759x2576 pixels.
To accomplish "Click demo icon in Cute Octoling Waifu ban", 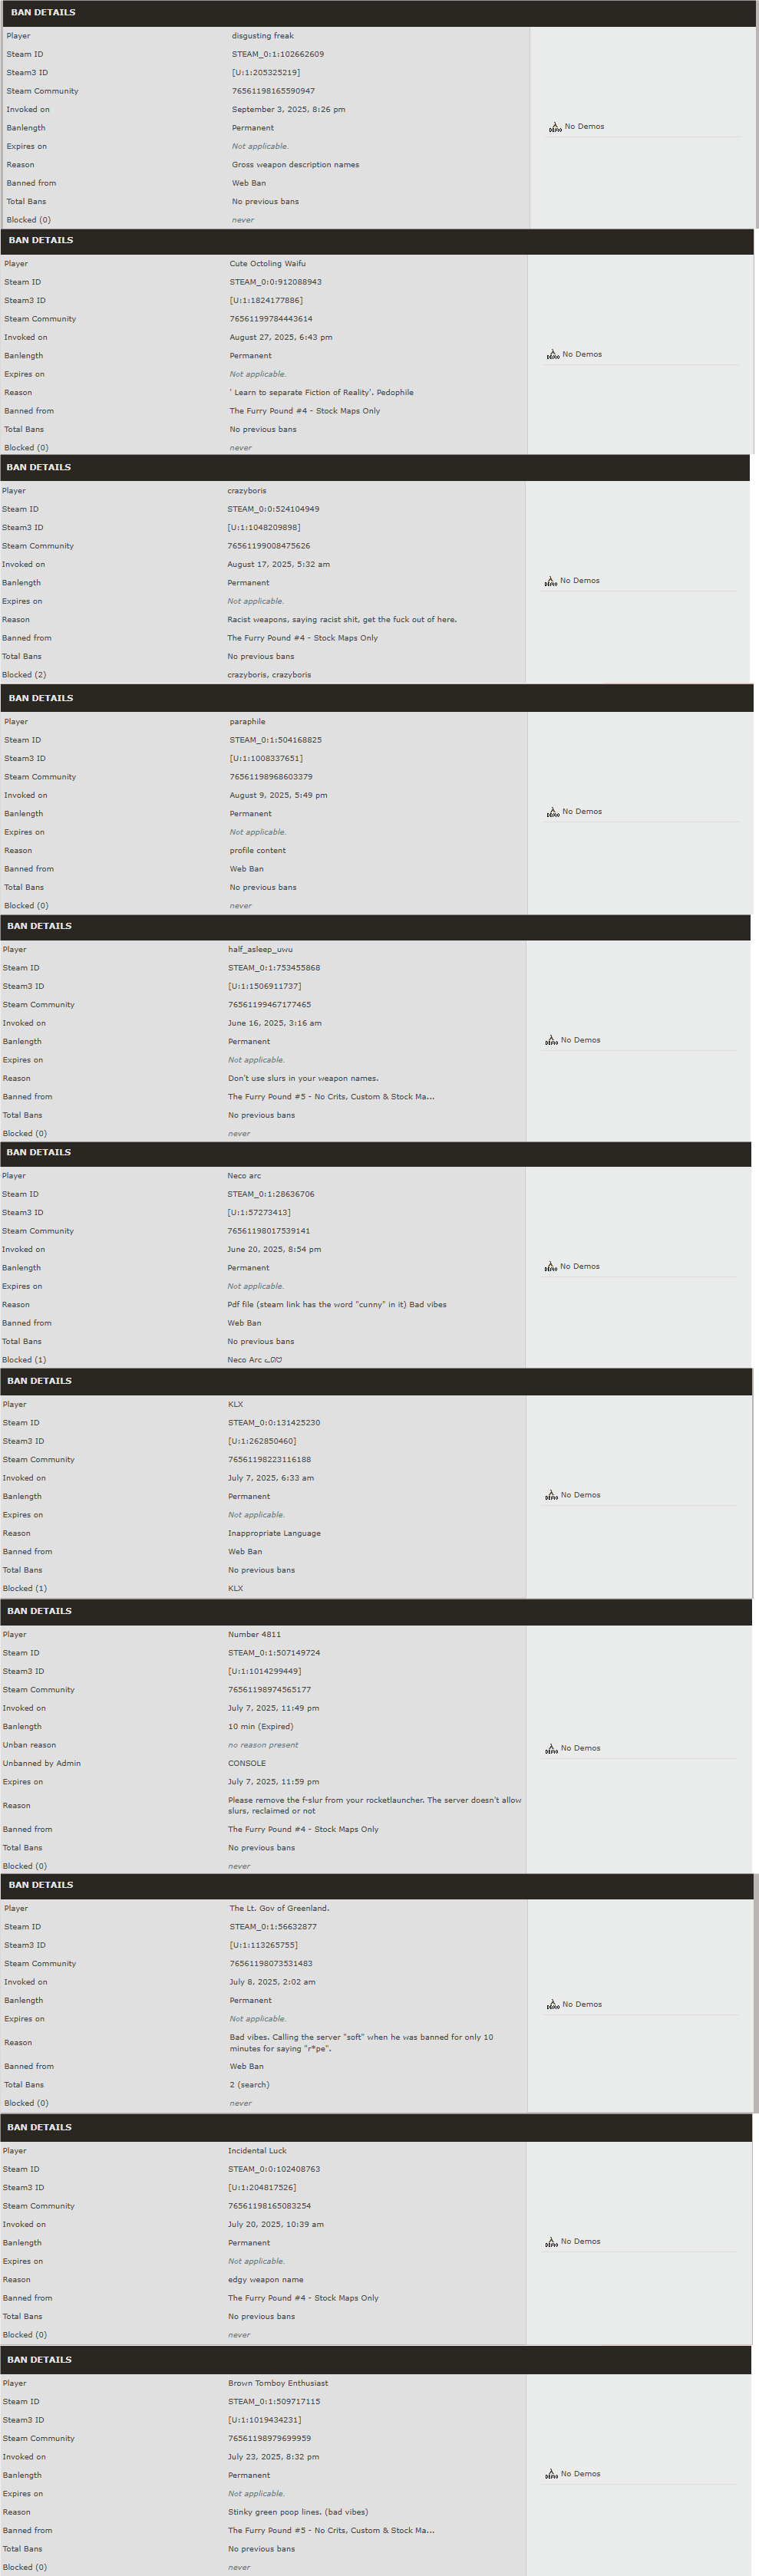I will 553,355.
